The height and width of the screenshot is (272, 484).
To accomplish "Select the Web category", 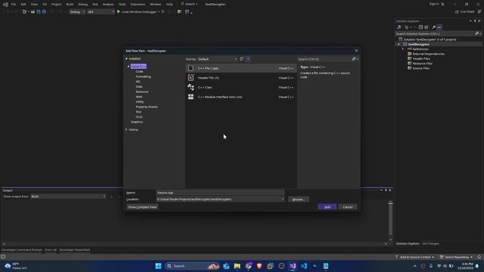I will 139,97.
